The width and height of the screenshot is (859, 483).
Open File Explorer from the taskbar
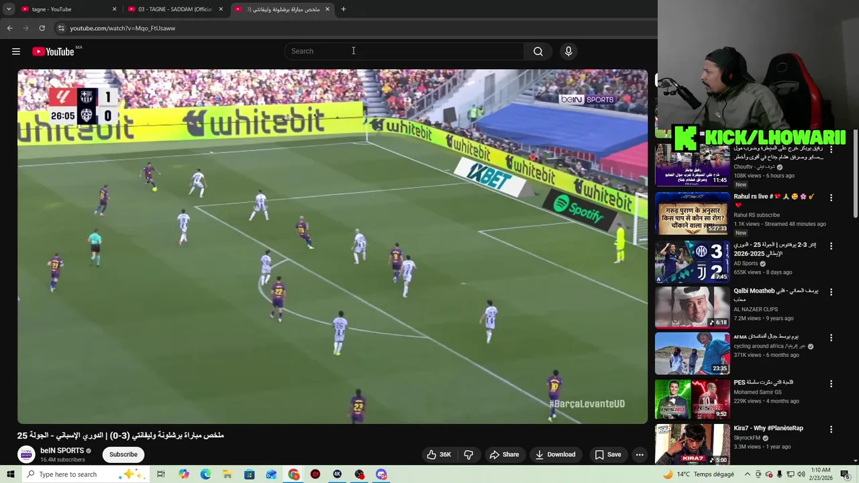[228, 474]
